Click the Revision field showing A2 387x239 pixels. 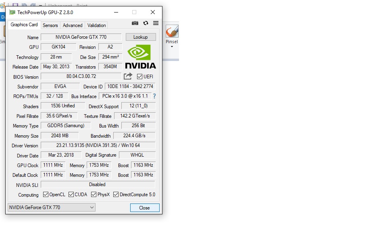[110, 47]
